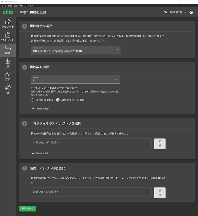Open the ウォレット wallet icon
This screenshot has height=216, width=198.
point(8,35)
